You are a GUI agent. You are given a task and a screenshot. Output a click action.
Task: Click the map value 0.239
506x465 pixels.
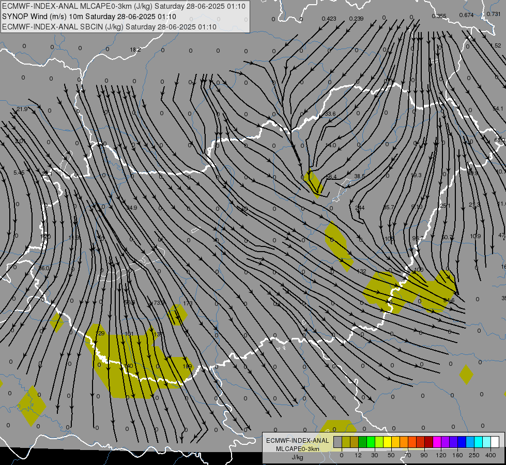point(356,19)
